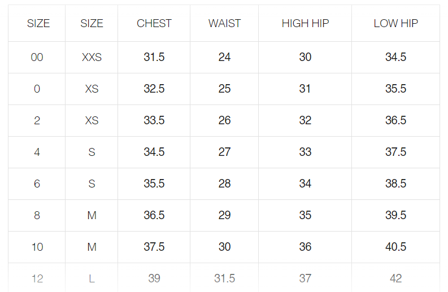The width and height of the screenshot is (448, 292).
Task: Select waist value 29 in size 8 row
Action: (x=224, y=215)
